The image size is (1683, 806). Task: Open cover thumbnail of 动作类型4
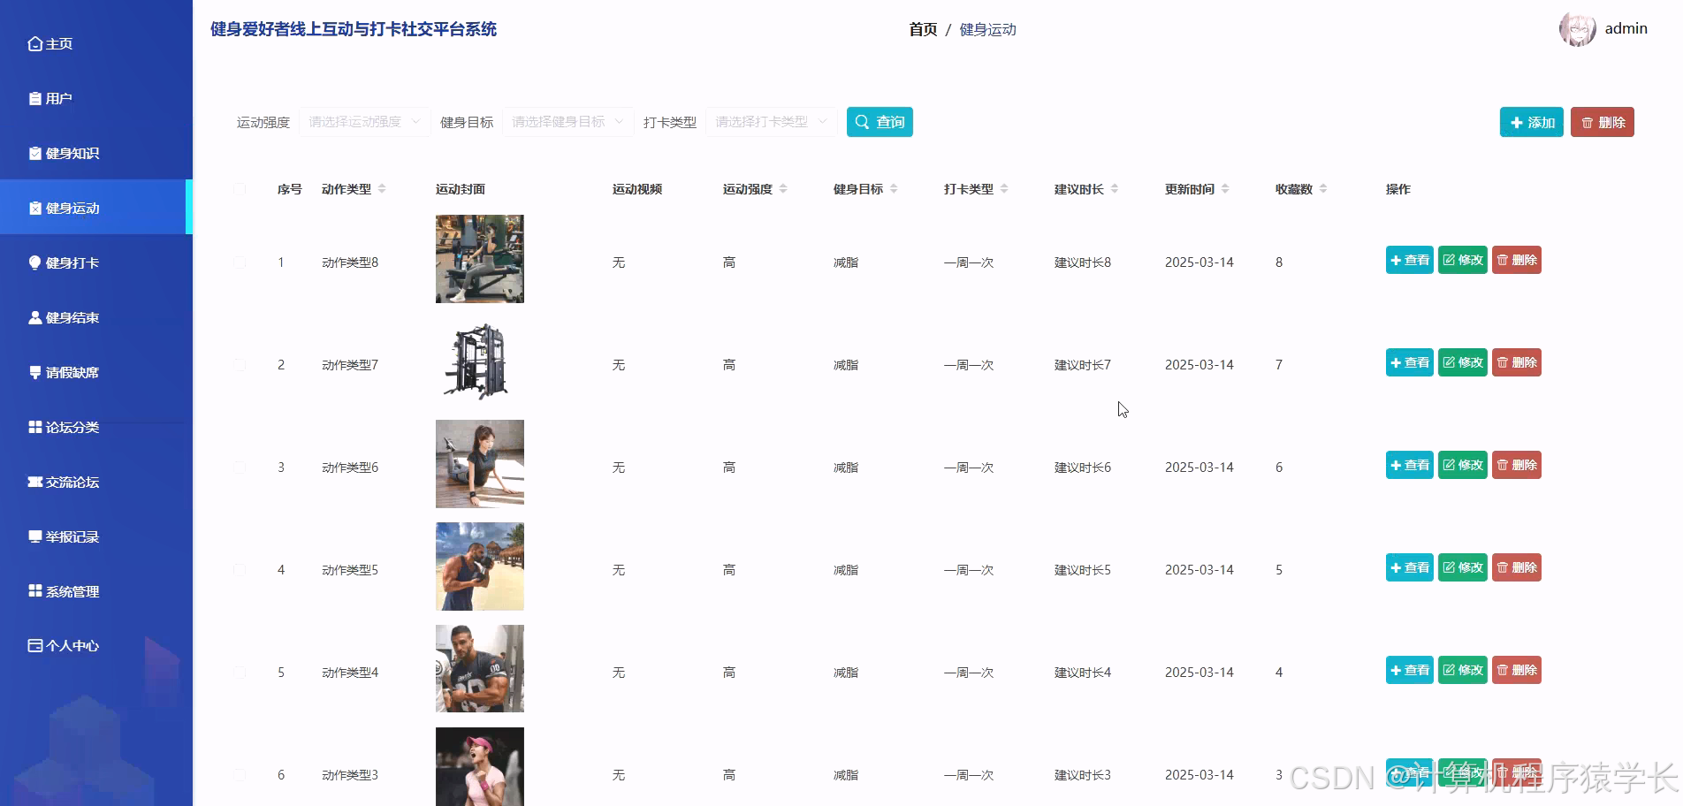(x=480, y=669)
